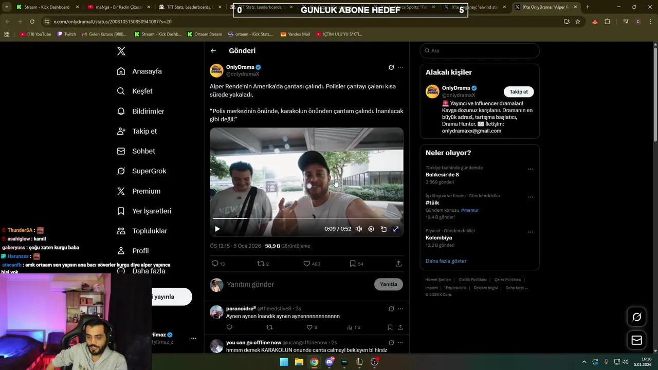Viewport: 658px width, 370px height.
Task: Click the Yanıtla button
Action: [389, 284]
